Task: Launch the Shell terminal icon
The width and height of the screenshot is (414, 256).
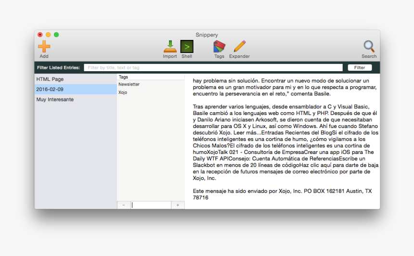Action: [x=187, y=47]
